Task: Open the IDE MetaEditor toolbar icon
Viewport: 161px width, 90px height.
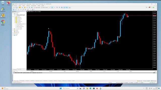Action: coord(22,7)
